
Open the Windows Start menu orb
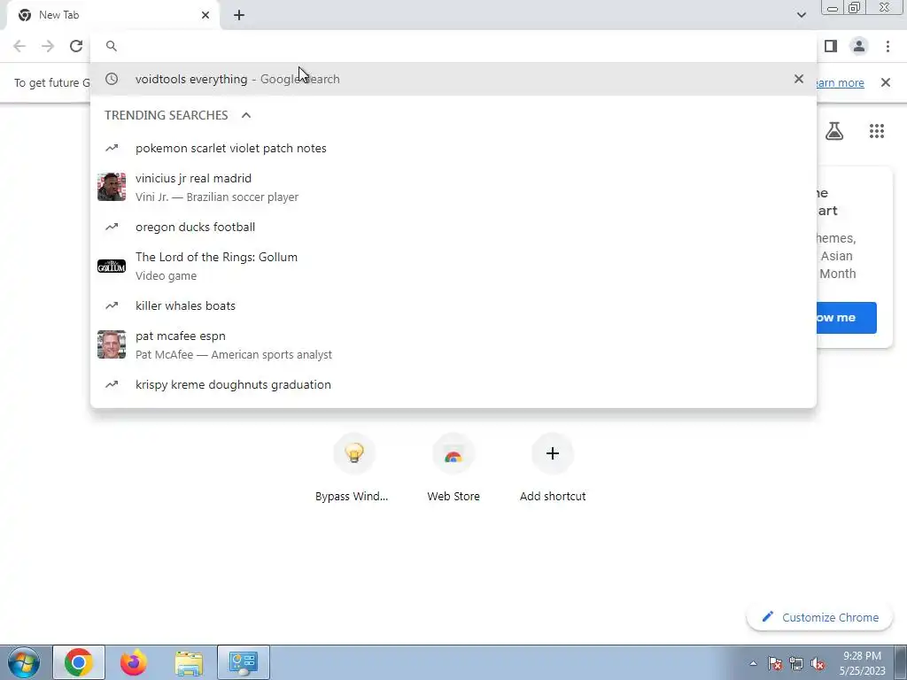click(24, 662)
